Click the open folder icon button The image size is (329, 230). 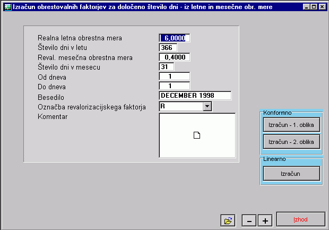228,221
